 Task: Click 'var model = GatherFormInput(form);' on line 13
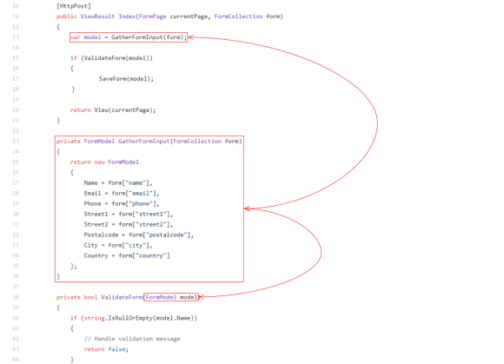129,37
